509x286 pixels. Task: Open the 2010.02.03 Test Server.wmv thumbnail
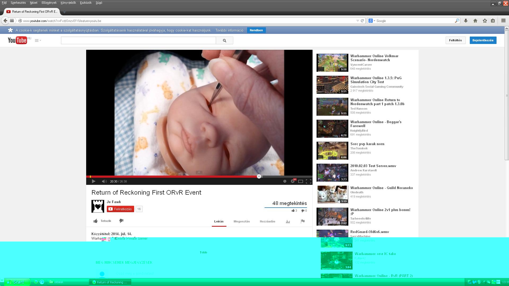(x=332, y=173)
